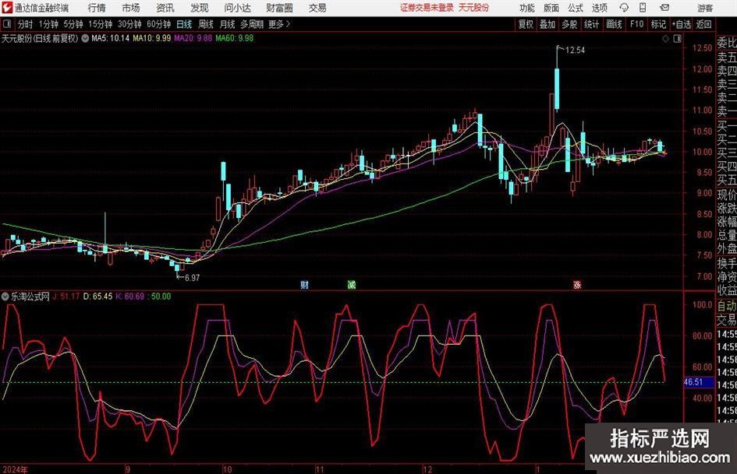Click the month 12 marker on time axis

click(x=427, y=469)
